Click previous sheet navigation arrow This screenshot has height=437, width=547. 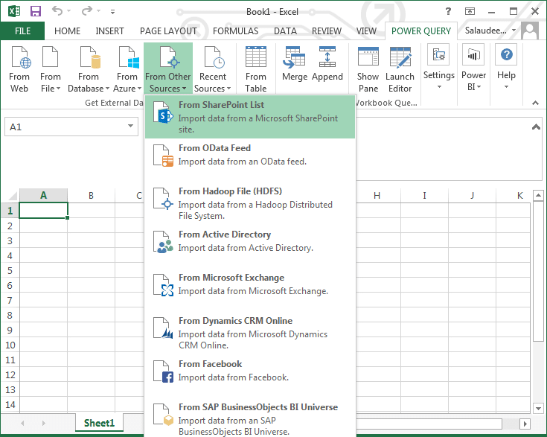22,424
